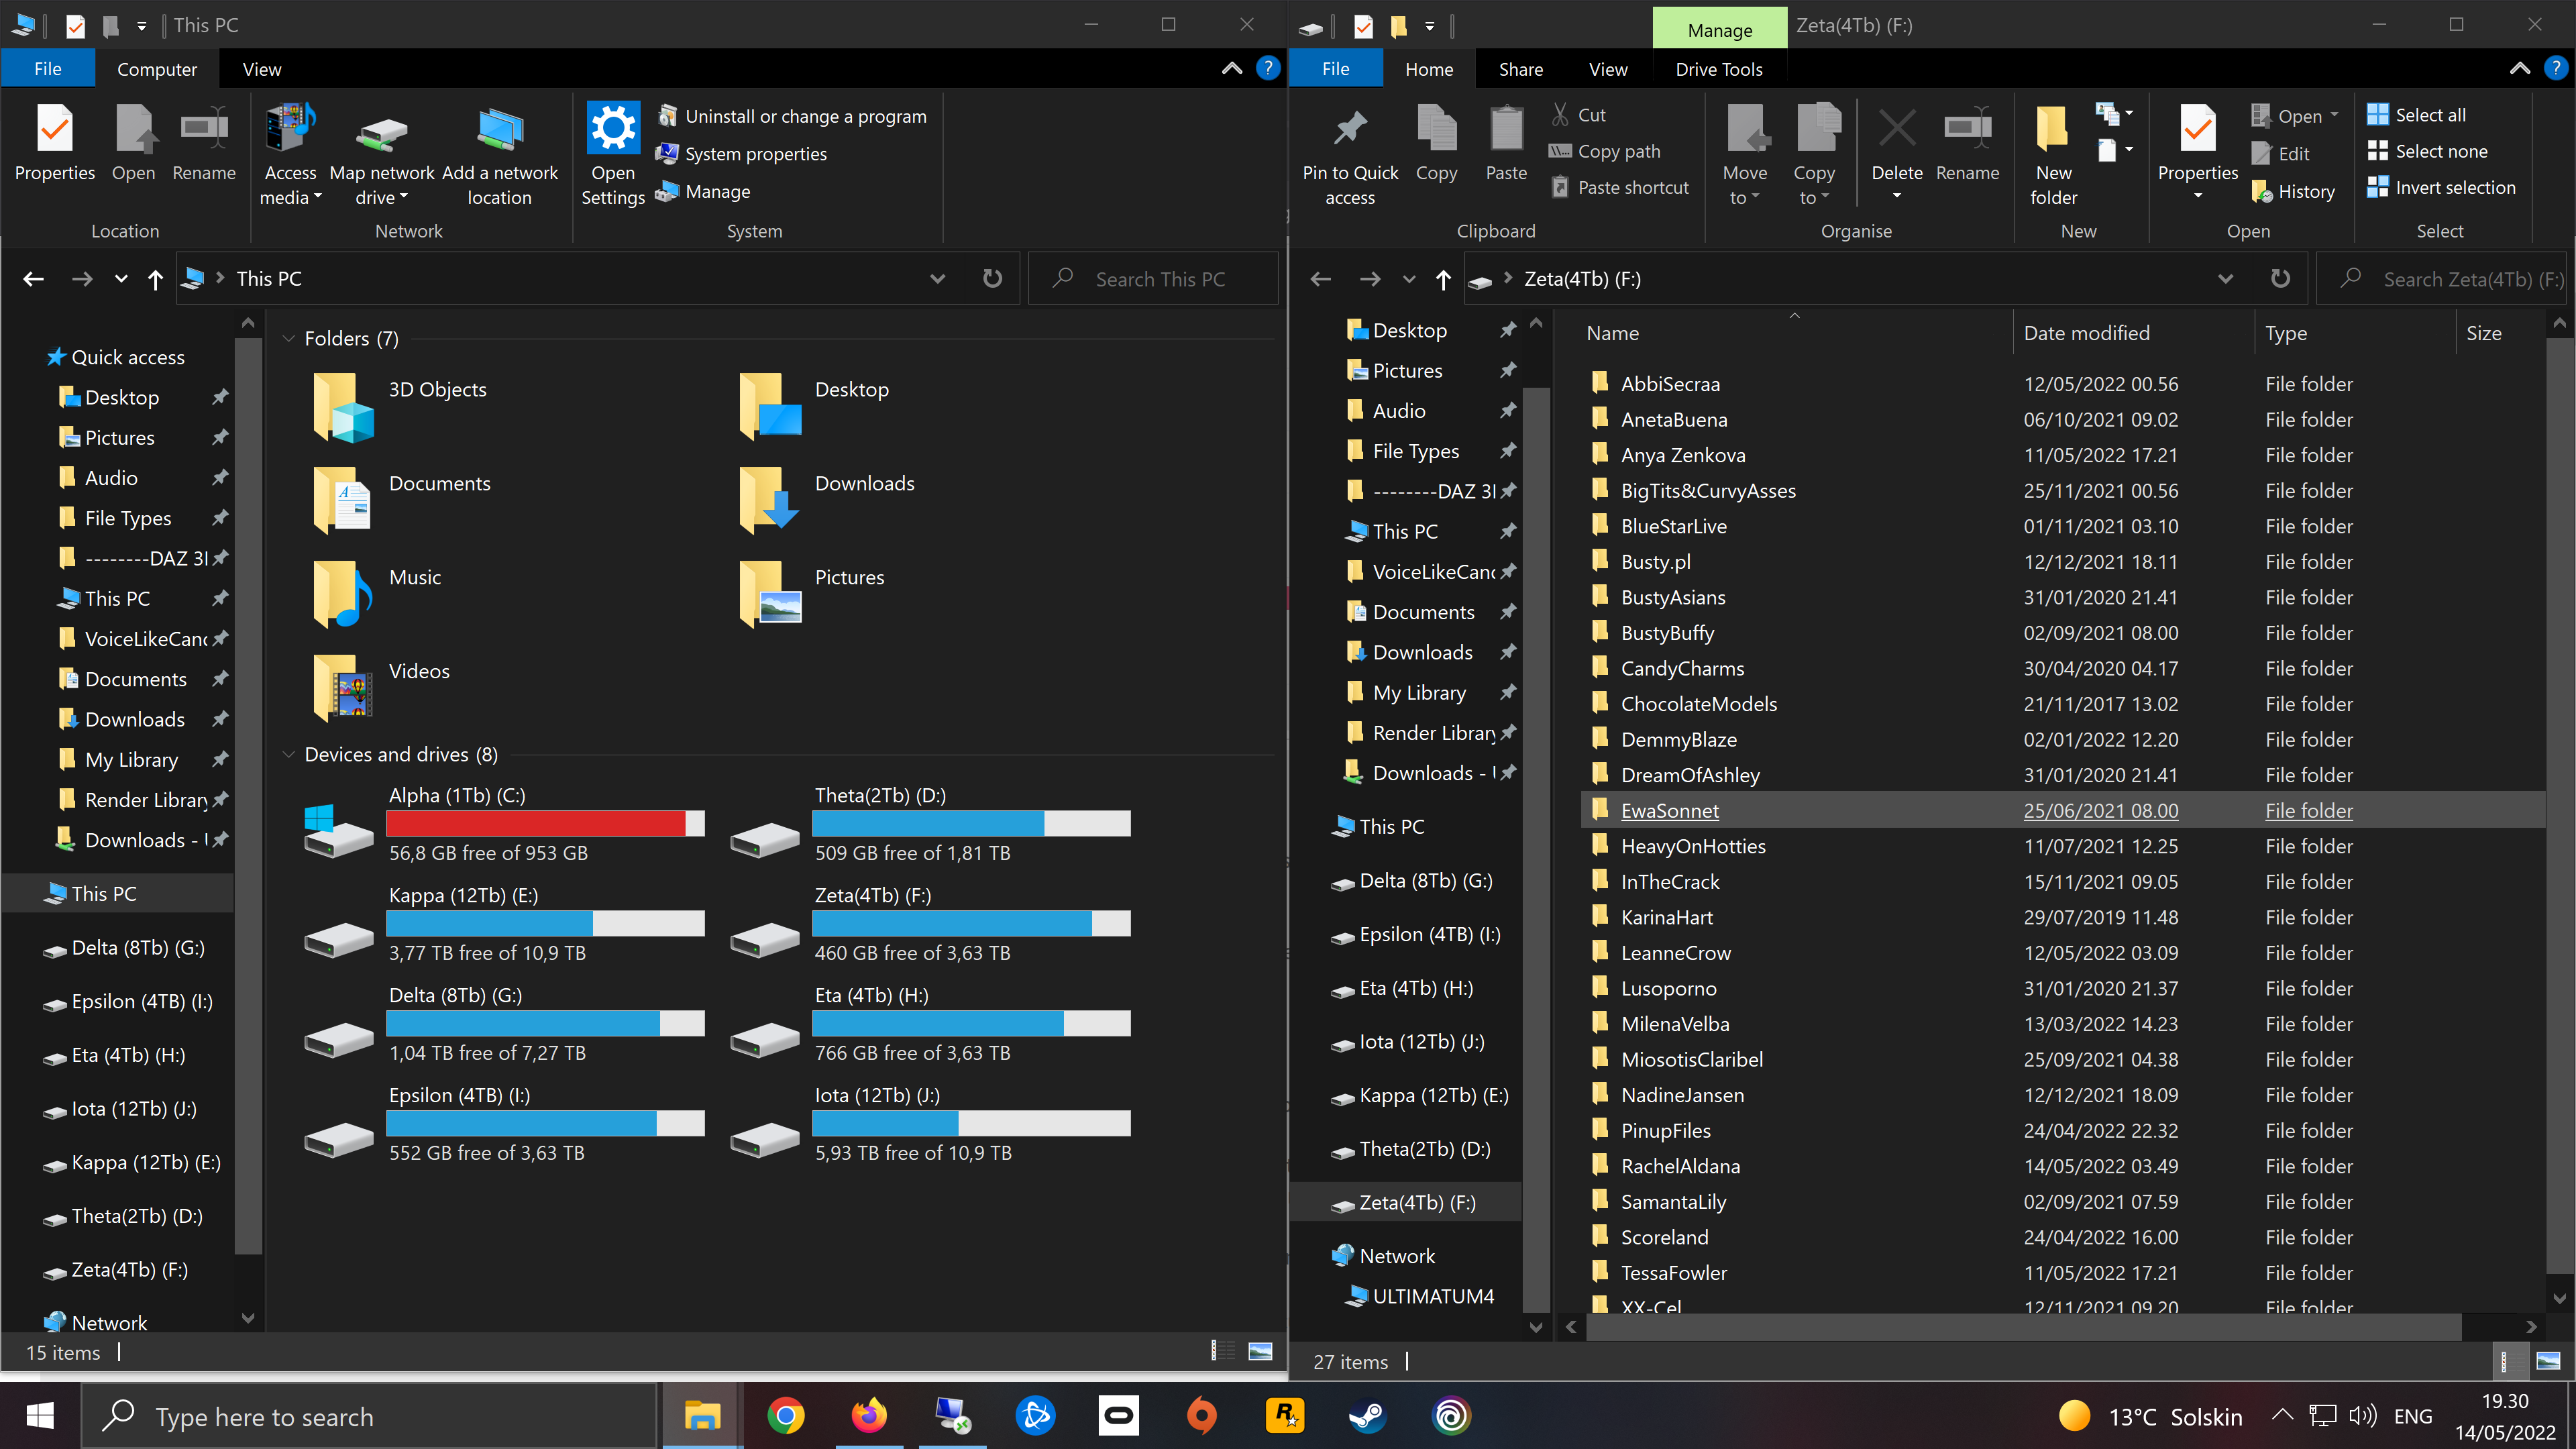Click the Search This PC field
The width and height of the screenshot is (2576, 1449).
coord(1160,279)
